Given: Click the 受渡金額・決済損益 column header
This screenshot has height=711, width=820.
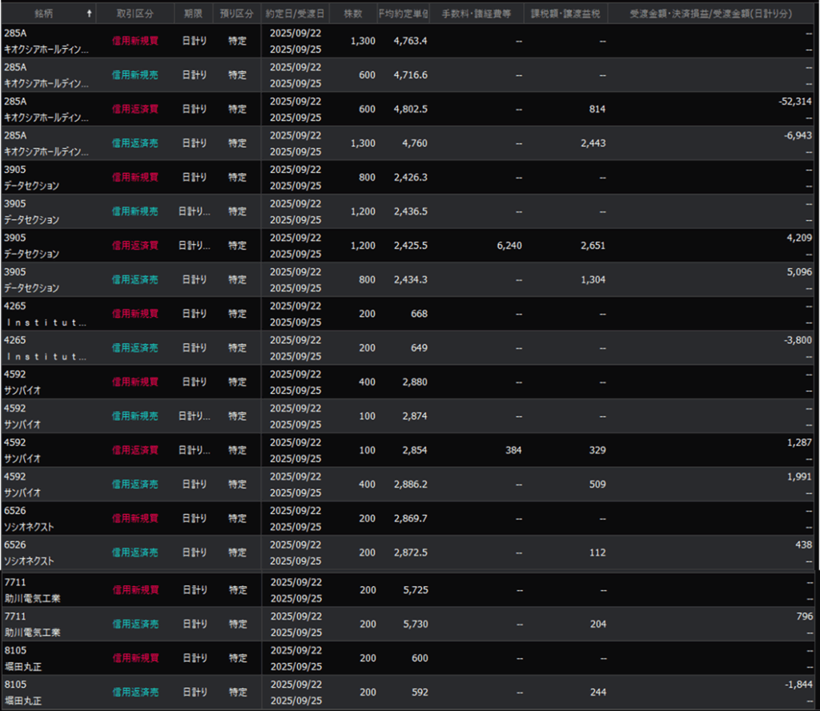Looking at the screenshot, I should tap(713, 14).
